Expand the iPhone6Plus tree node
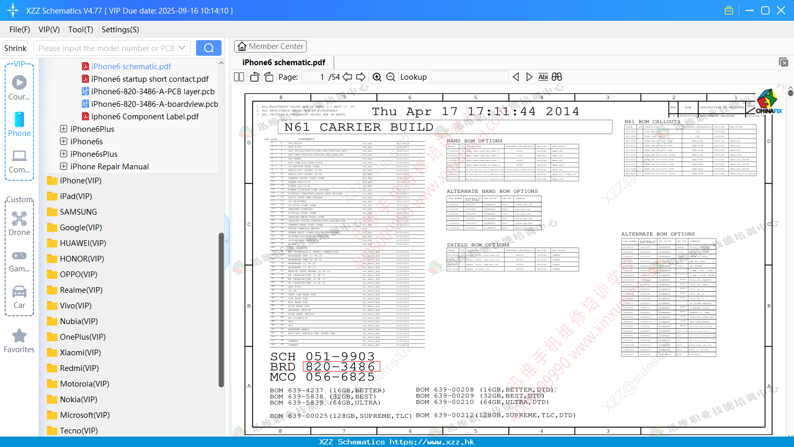 64,129
